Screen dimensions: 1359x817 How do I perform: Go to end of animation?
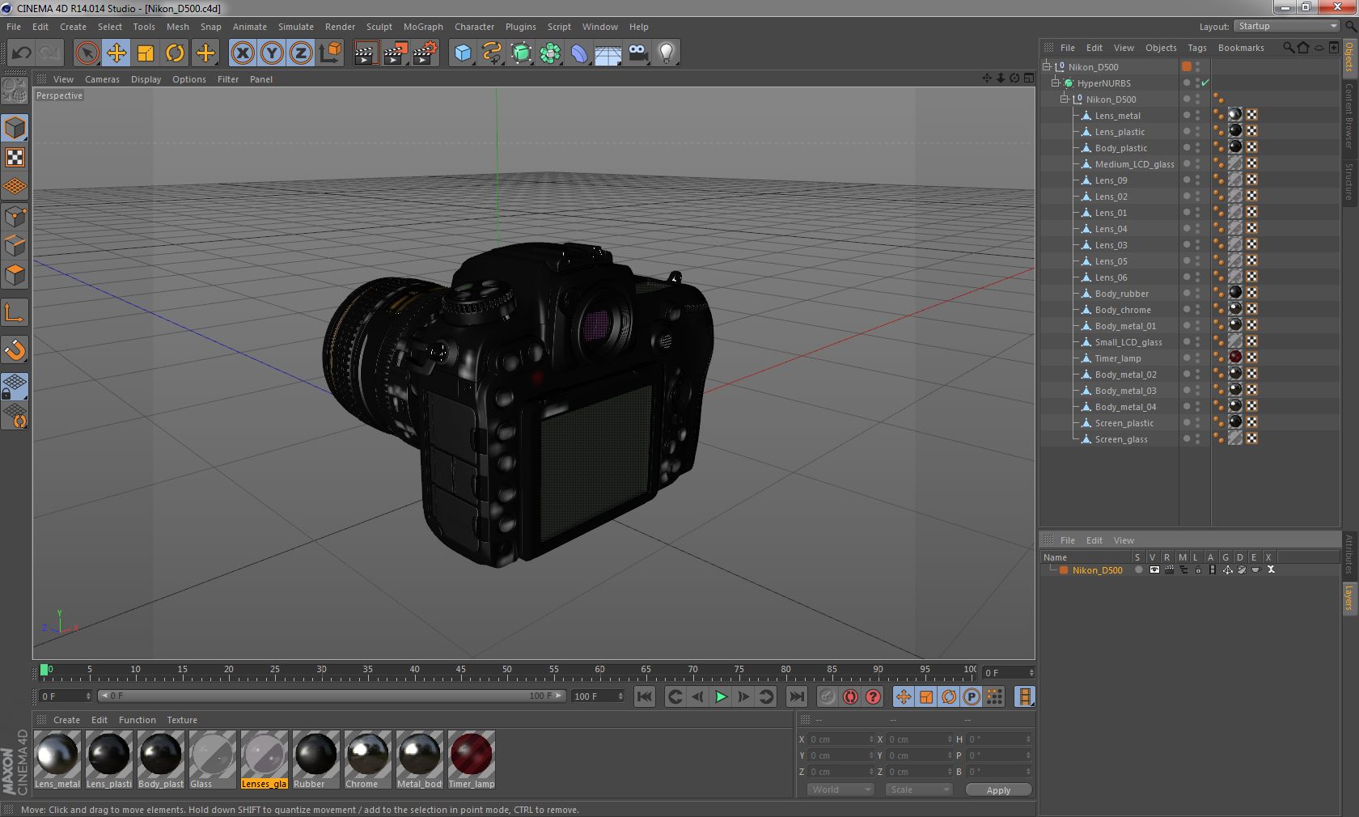797,696
